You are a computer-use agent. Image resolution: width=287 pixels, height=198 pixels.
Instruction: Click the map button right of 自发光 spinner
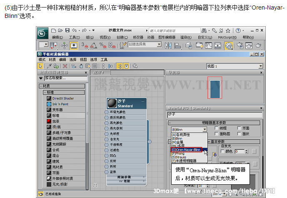pyautogui.click(x=254, y=151)
